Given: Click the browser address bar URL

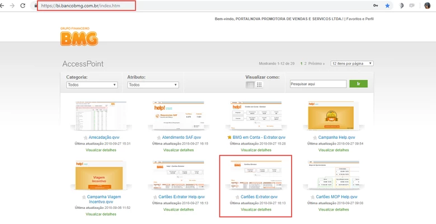Looking at the screenshot, I should tap(81, 6).
